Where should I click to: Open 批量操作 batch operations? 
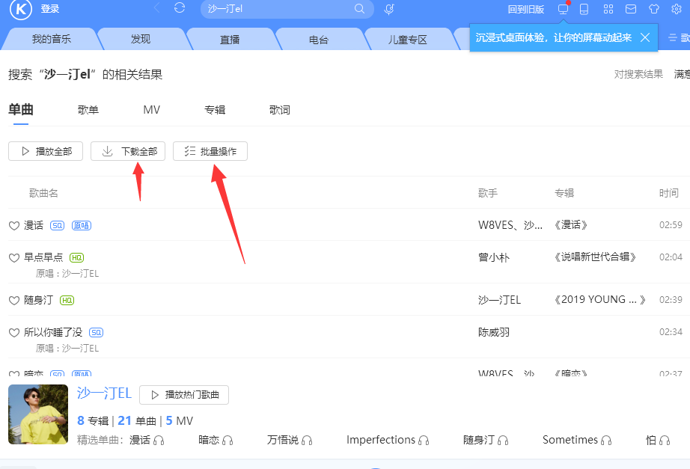(210, 151)
